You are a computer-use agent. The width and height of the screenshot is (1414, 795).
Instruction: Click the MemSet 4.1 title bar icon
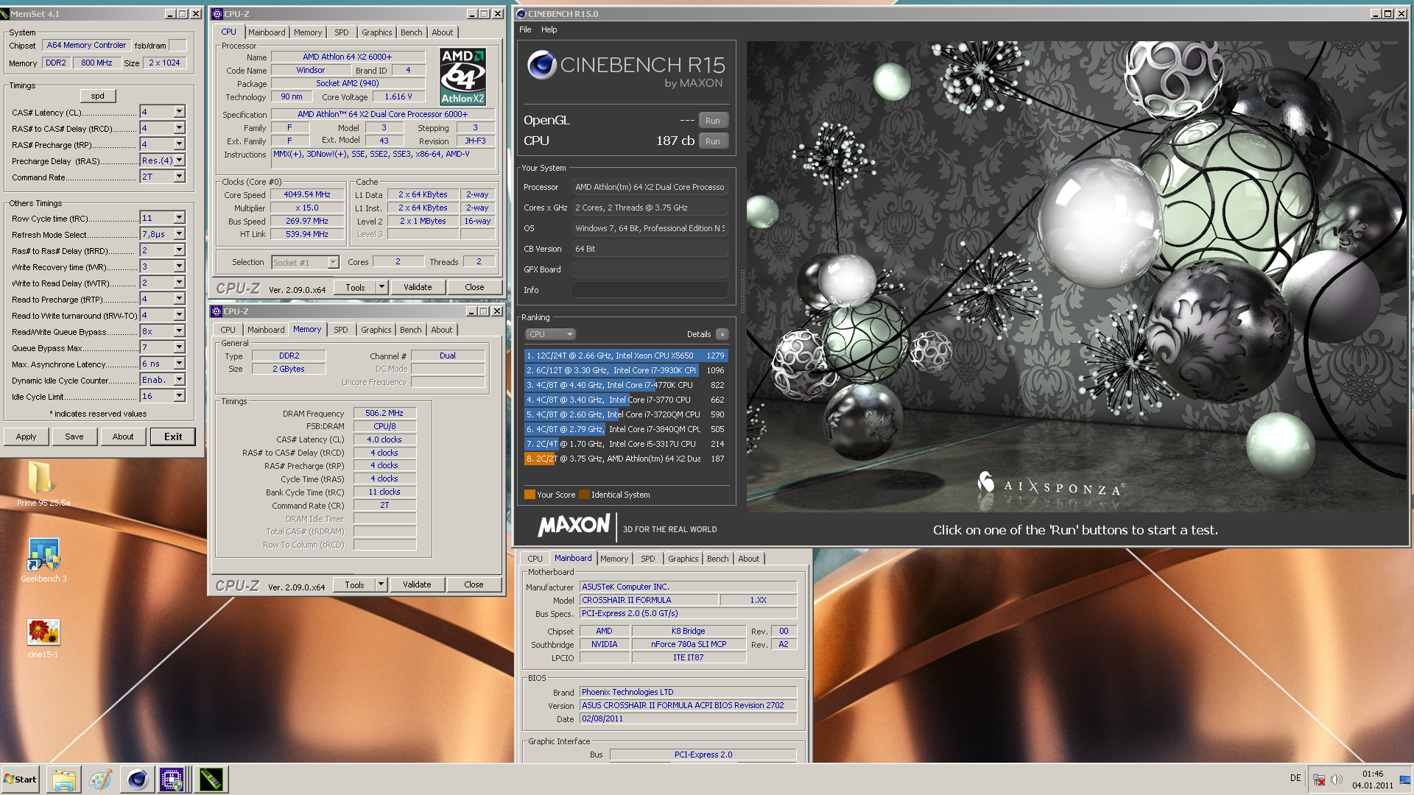5,14
